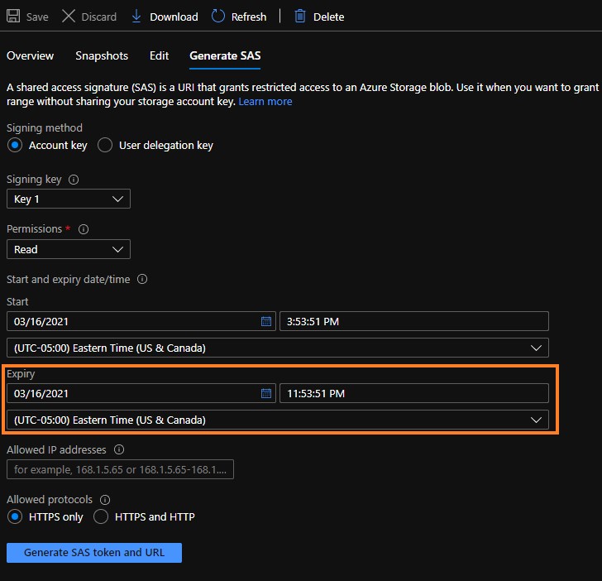Open the Expiry time zone dropdown
Viewport: 602px width, 581px height.
[x=278, y=420]
